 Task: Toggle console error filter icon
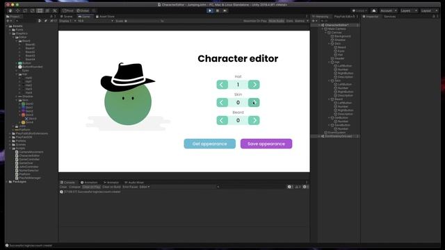tap(305, 187)
